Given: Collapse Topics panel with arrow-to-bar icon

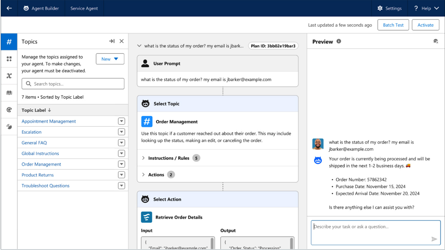Looking at the screenshot, I should (112, 41).
